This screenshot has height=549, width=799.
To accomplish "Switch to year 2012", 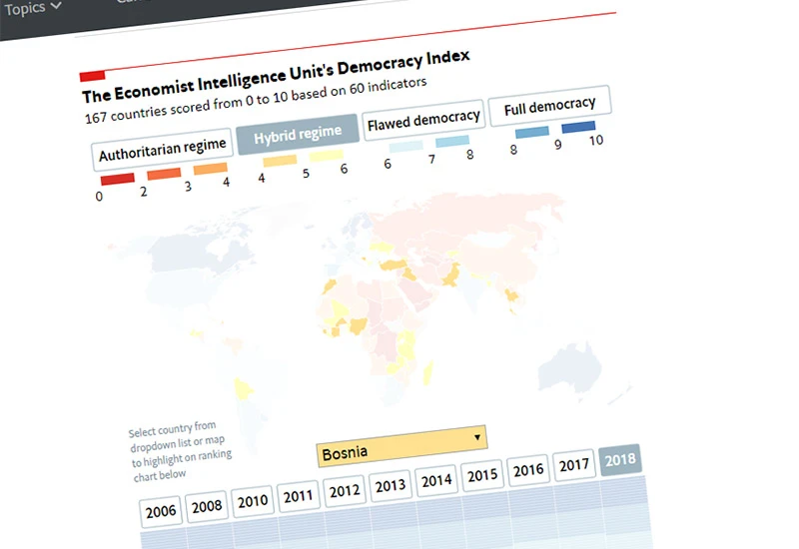I will [345, 490].
